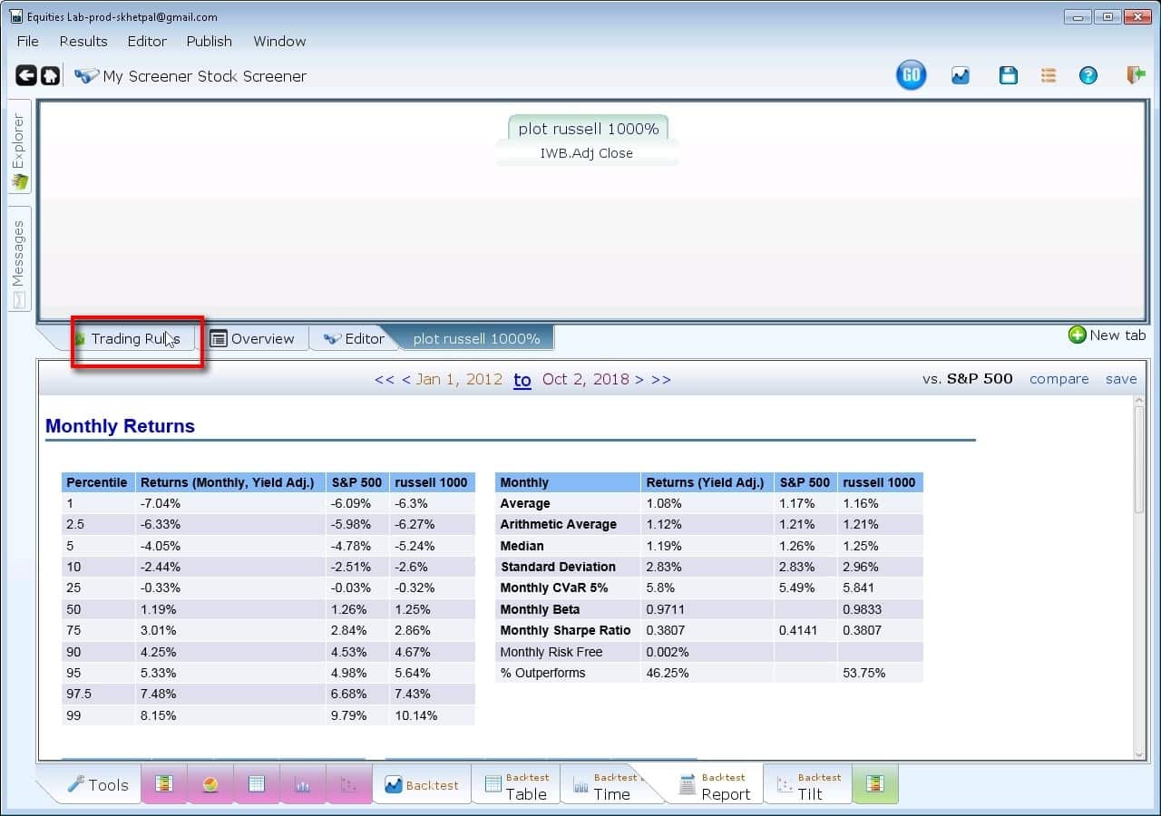Viewport: 1161px width, 816px height.
Task: Open the backtest chart icon in top toolbar
Action: coord(961,76)
